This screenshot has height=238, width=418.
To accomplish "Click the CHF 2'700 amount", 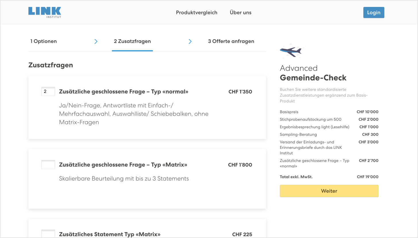I will coord(369,161).
